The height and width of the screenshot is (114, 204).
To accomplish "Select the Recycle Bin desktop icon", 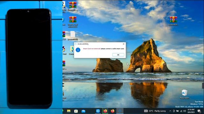I will click(x=185, y=94).
